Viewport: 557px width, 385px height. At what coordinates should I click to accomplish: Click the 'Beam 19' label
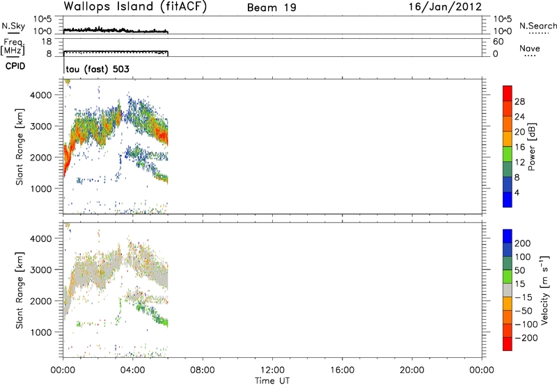point(272,8)
